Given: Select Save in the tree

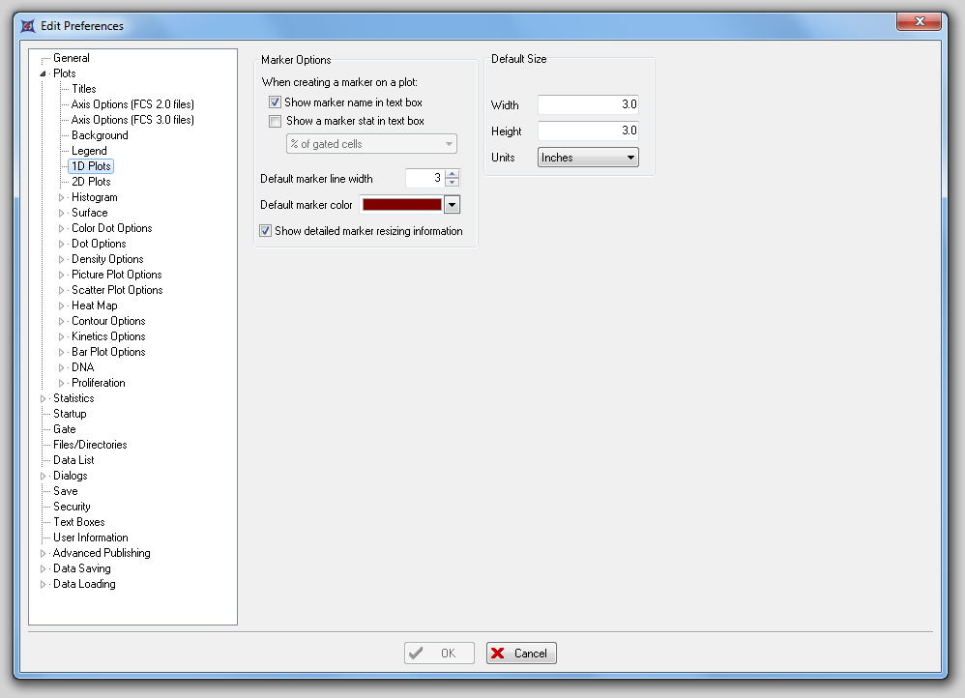Looking at the screenshot, I should pyautogui.click(x=65, y=491).
